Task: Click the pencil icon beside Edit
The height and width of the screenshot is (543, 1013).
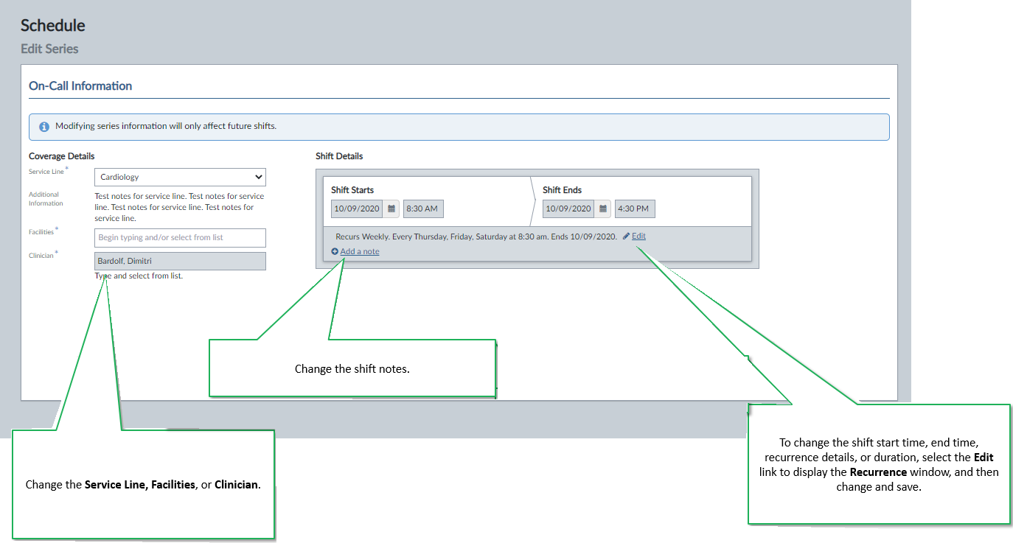Action: [x=627, y=237]
